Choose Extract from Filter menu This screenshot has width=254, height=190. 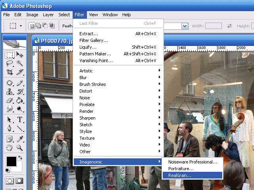pyautogui.click(x=118, y=34)
